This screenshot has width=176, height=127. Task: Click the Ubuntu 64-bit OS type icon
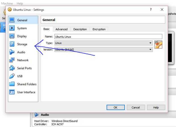158,45
